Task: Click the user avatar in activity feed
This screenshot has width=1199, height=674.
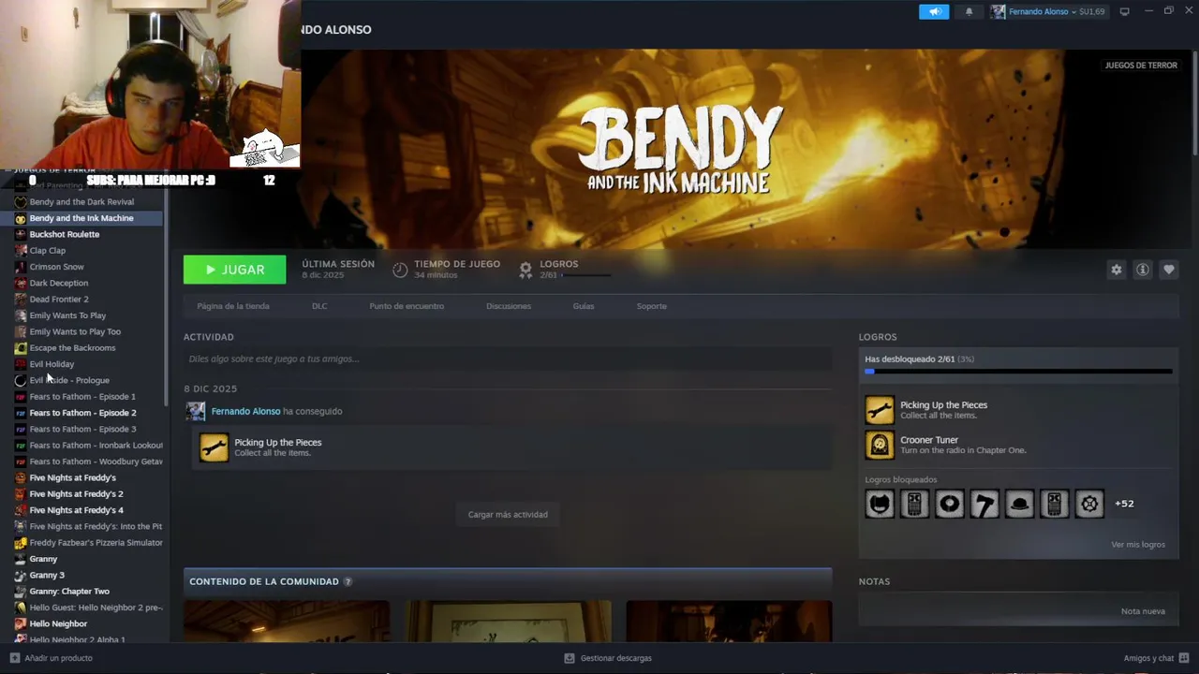Action: tap(196, 411)
